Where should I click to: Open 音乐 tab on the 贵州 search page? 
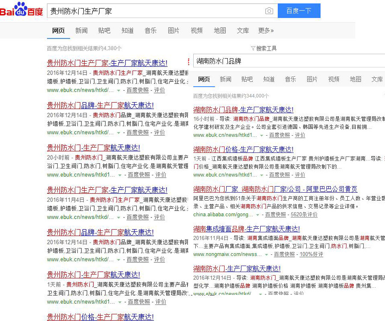[x=151, y=30]
